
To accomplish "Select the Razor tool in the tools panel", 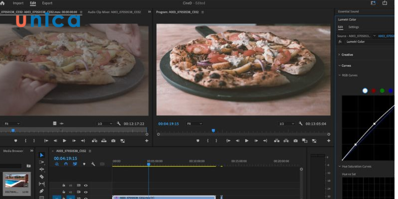I will [x=42, y=177].
